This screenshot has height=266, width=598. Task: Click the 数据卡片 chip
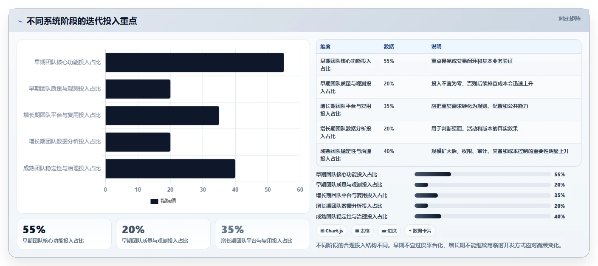(x=420, y=231)
